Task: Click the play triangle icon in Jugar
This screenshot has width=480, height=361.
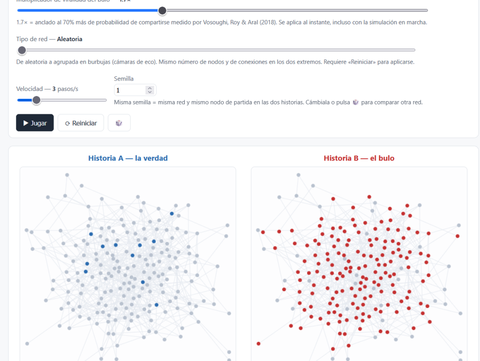Action: point(26,123)
